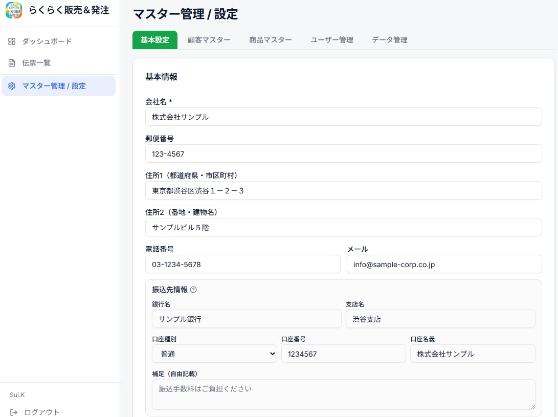558x417 pixels.
Task: Click into the 住所2 building name field
Action: tap(343, 227)
